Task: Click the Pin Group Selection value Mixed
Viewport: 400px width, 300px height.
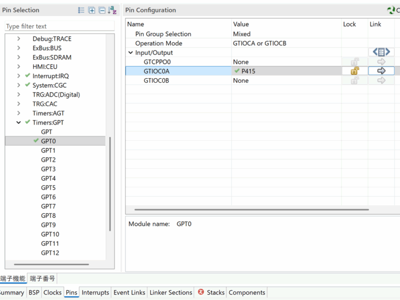Action: (x=241, y=34)
